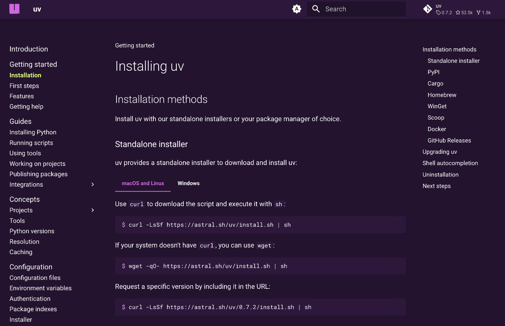Click the Guides sidebar heading
Viewport: 505px width, 326px height.
pyautogui.click(x=21, y=121)
